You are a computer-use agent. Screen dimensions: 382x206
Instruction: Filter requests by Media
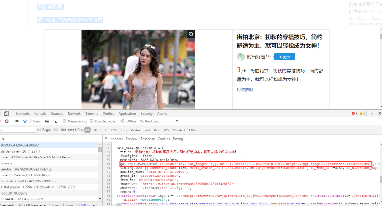pyautogui.click(x=135, y=130)
